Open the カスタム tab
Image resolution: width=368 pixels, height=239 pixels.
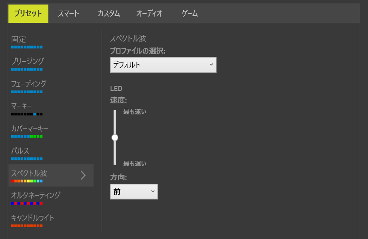click(108, 14)
